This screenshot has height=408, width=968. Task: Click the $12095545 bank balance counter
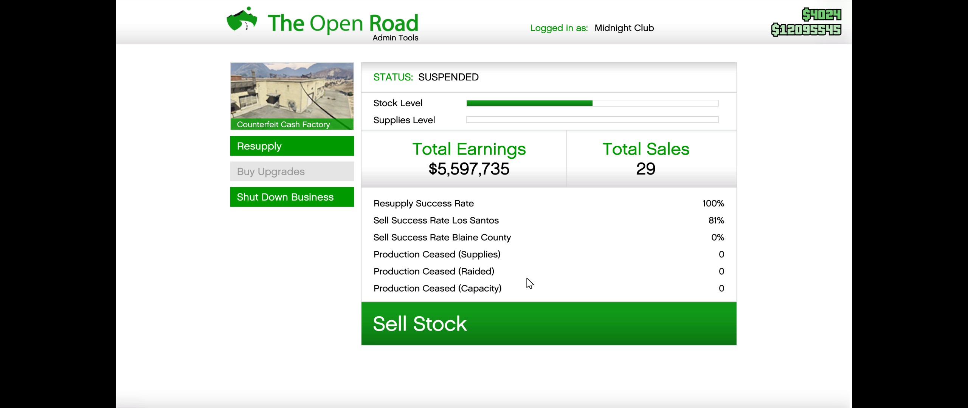coord(806,29)
